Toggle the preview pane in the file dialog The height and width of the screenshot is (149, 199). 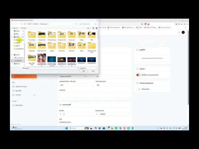click(93, 28)
